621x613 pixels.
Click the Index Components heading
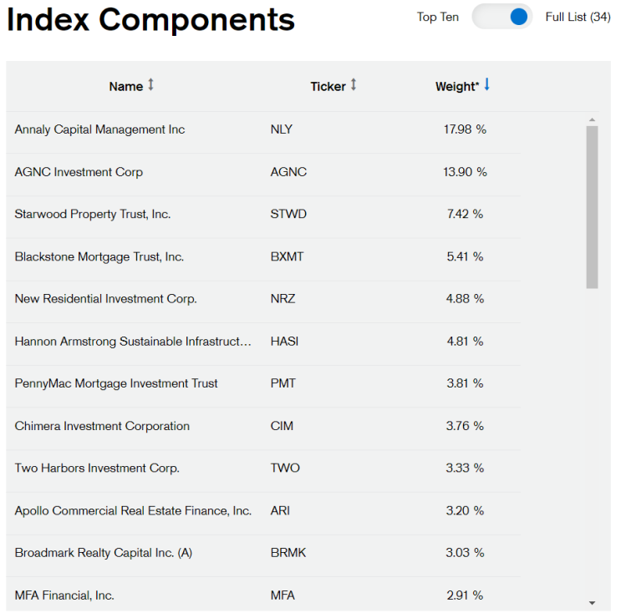tap(151, 20)
